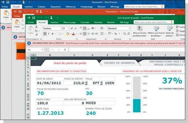
Task: Open the Insertion tab in Excel
Action: (x=54, y=22)
